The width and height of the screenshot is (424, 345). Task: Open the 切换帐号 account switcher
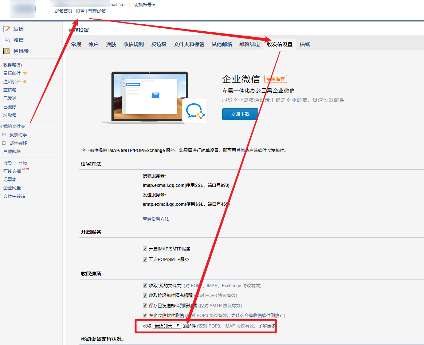click(x=144, y=5)
